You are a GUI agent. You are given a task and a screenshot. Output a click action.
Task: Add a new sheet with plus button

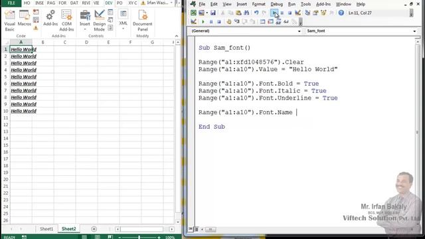(x=94, y=229)
